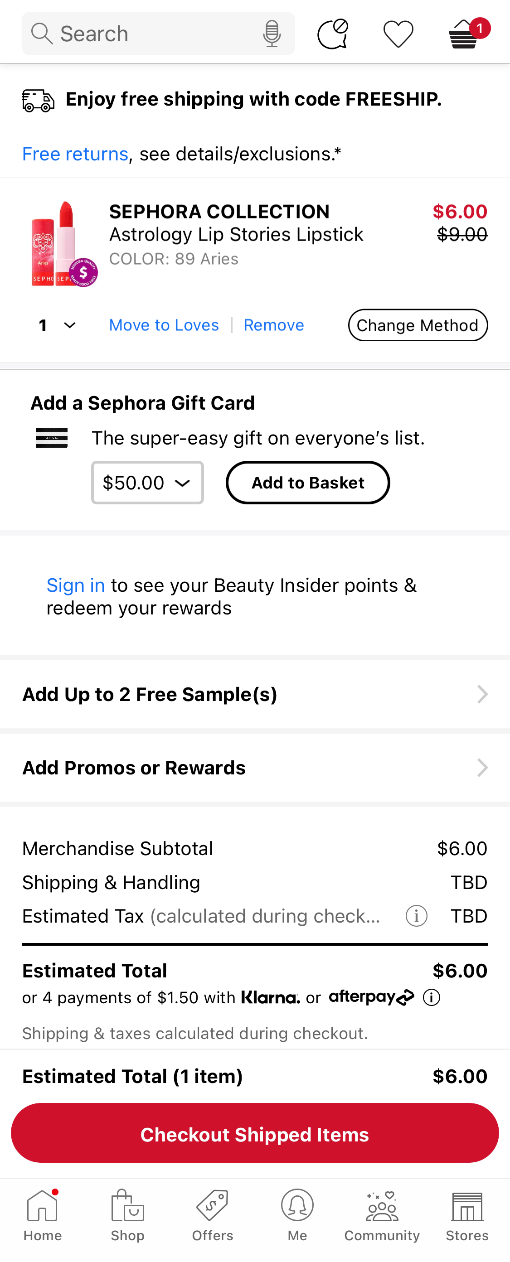Image resolution: width=510 pixels, height=1262 pixels.
Task: Tap the info icon next to afterpay
Action: point(431,997)
